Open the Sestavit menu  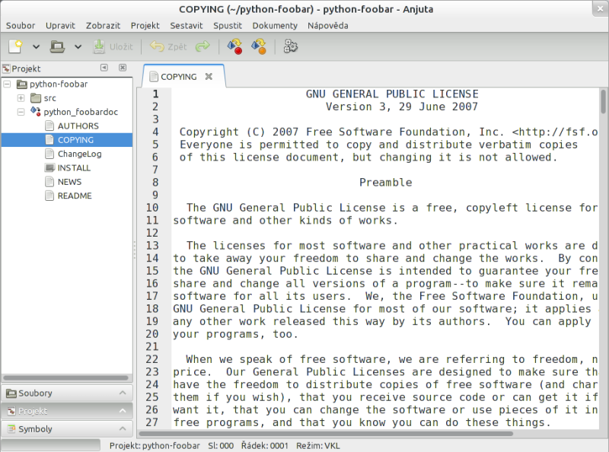click(187, 25)
